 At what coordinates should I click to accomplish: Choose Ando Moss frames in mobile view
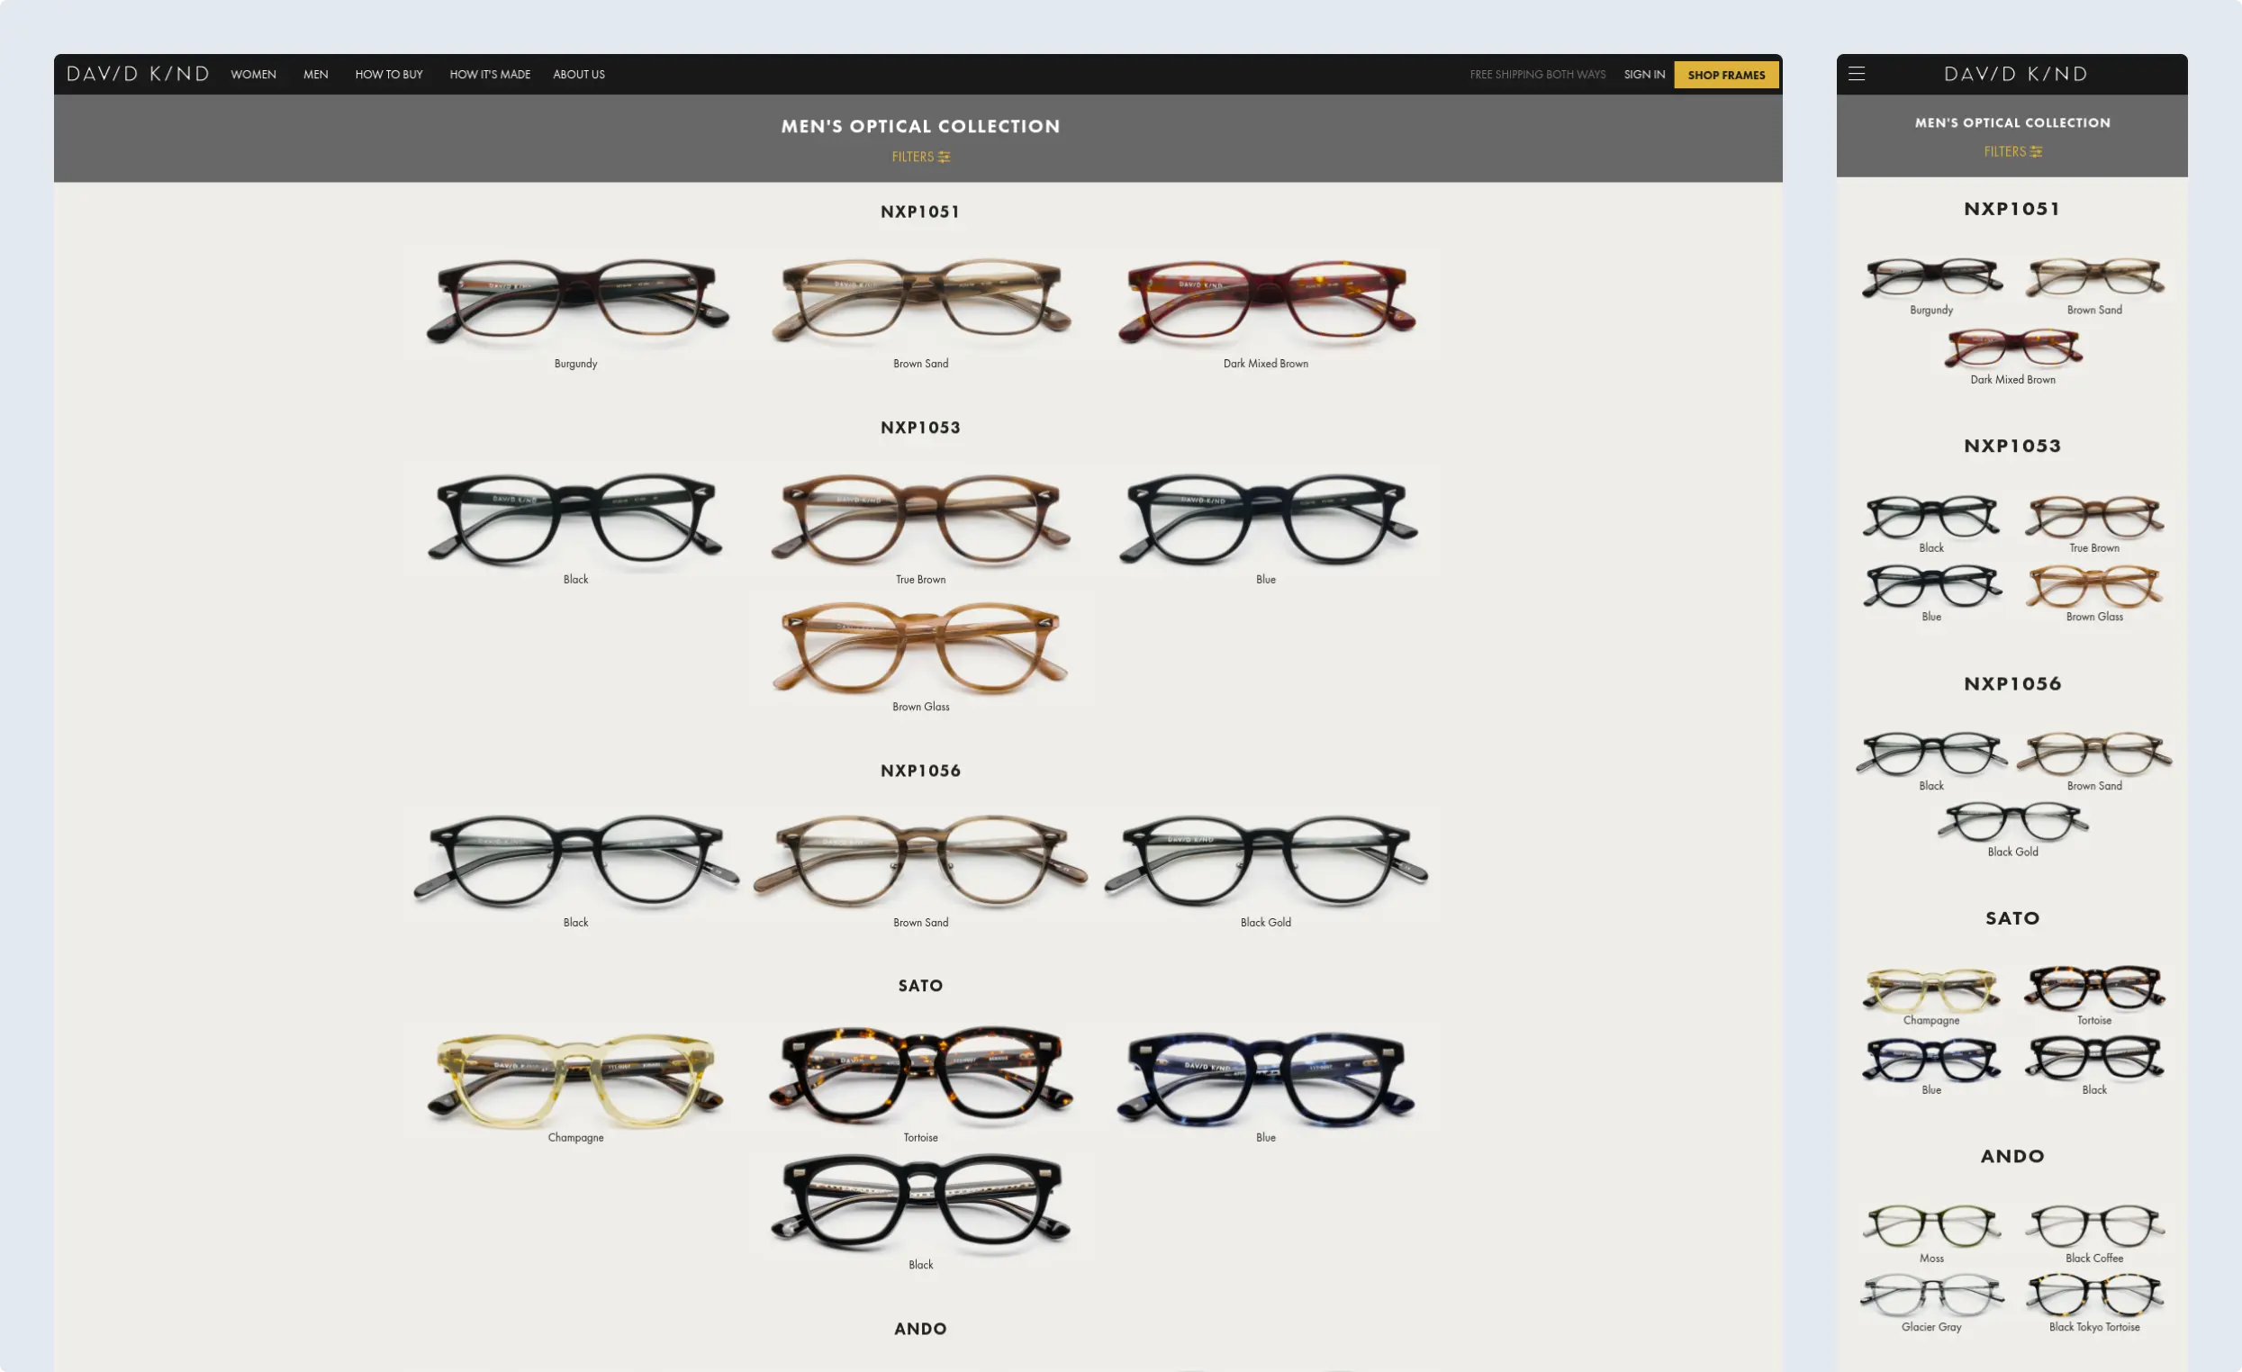(x=1930, y=1226)
